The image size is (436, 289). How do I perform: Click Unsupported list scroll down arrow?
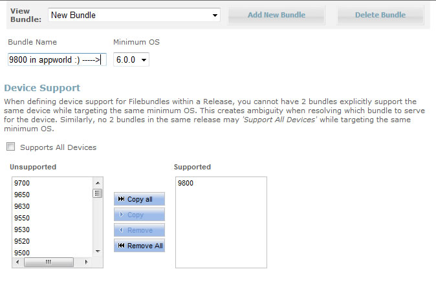[98, 252]
